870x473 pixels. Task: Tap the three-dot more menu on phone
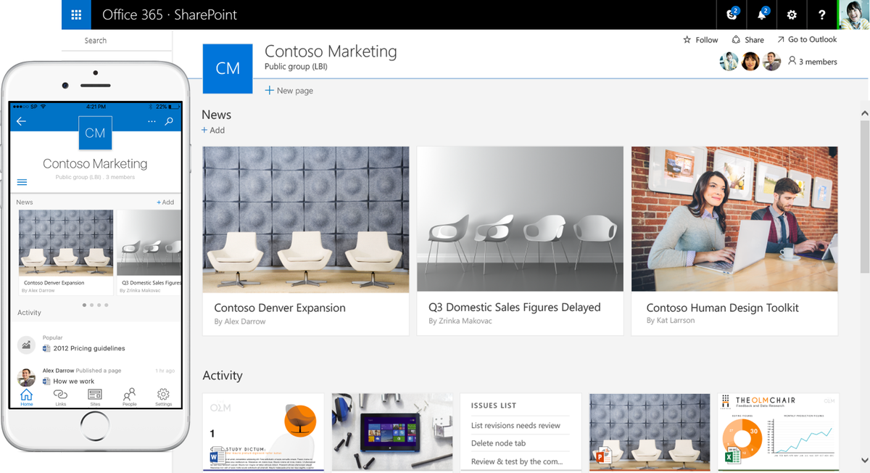coord(152,121)
